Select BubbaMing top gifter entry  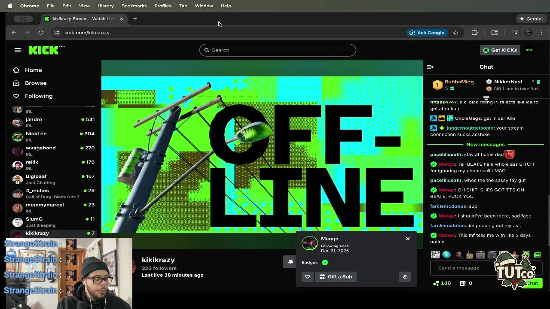pyautogui.click(x=456, y=85)
